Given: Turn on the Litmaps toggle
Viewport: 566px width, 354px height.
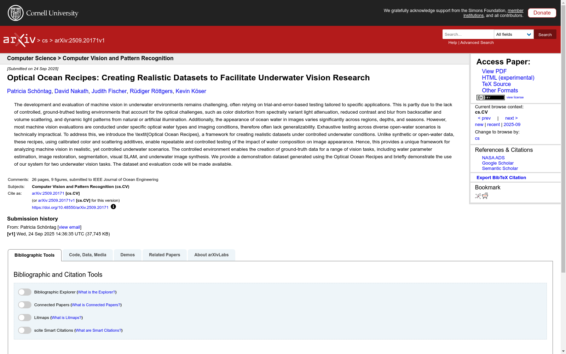Looking at the screenshot, I should pyautogui.click(x=25, y=318).
